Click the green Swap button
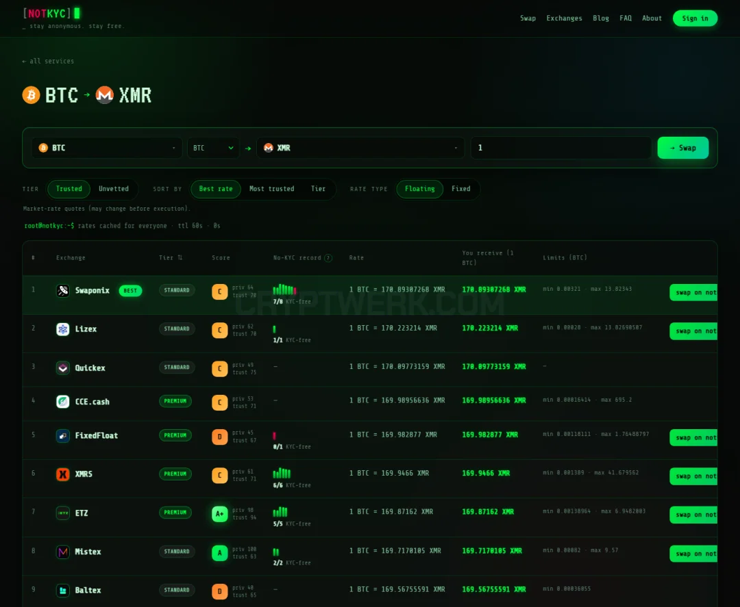 click(x=683, y=148)
